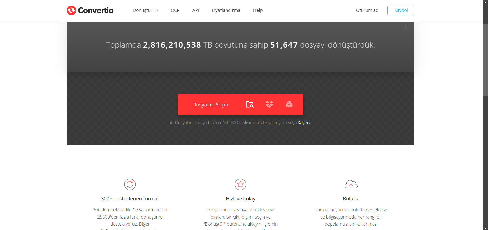Image resolution: width=488 pixels, height=230 pixels.
Task: Browse files from computer folder icon
Action: (250, 105)
